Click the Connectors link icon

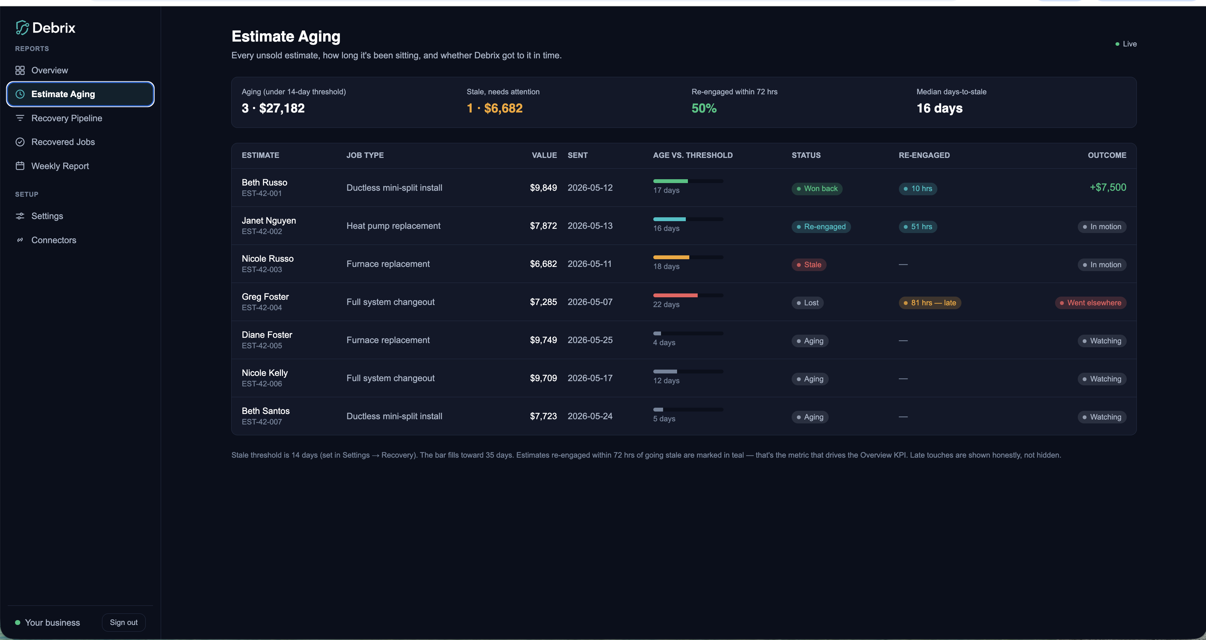point(20,240)
